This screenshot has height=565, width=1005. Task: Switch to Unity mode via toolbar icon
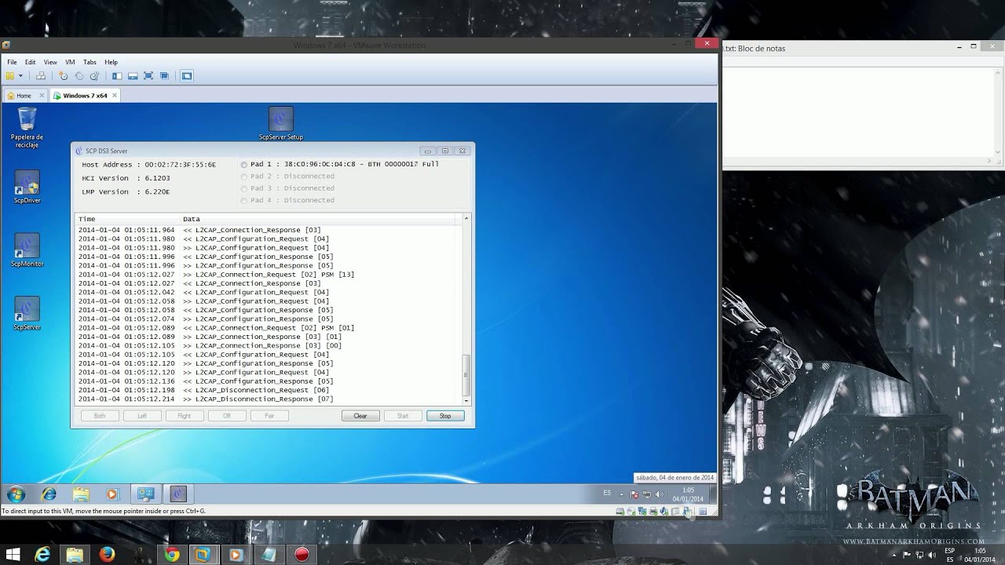click(164, 76)
